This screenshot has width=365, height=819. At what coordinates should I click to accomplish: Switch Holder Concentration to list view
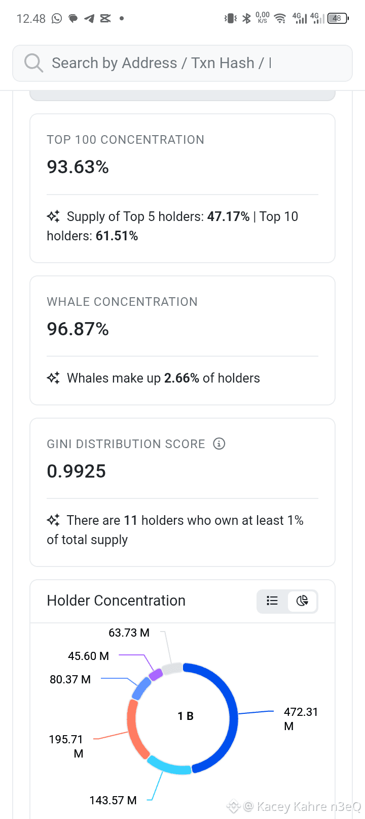(x=272, y=601)
